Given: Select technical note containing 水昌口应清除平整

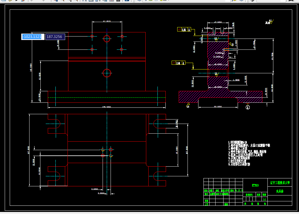Looking at the screenshot, I should (x=249, y=145).
